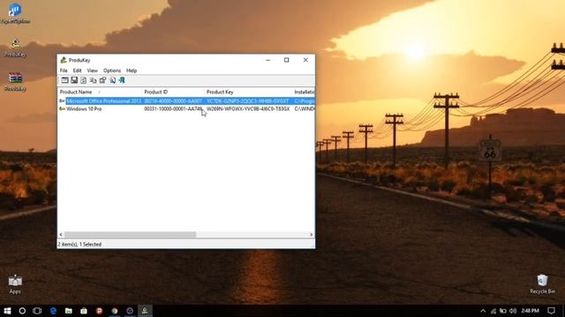Click the scroll-right arrow in ProduKey

[x=312, y=234]
